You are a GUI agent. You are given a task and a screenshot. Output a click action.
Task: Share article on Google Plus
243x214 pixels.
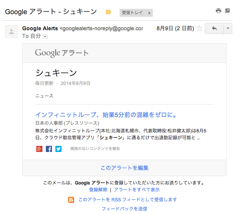pos(39,149)
